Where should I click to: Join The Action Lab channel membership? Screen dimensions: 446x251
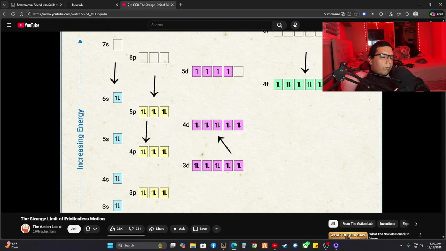click(74, 229)
